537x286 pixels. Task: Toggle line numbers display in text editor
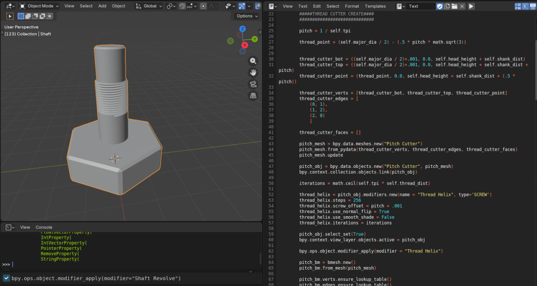click(x=518, y=6)
